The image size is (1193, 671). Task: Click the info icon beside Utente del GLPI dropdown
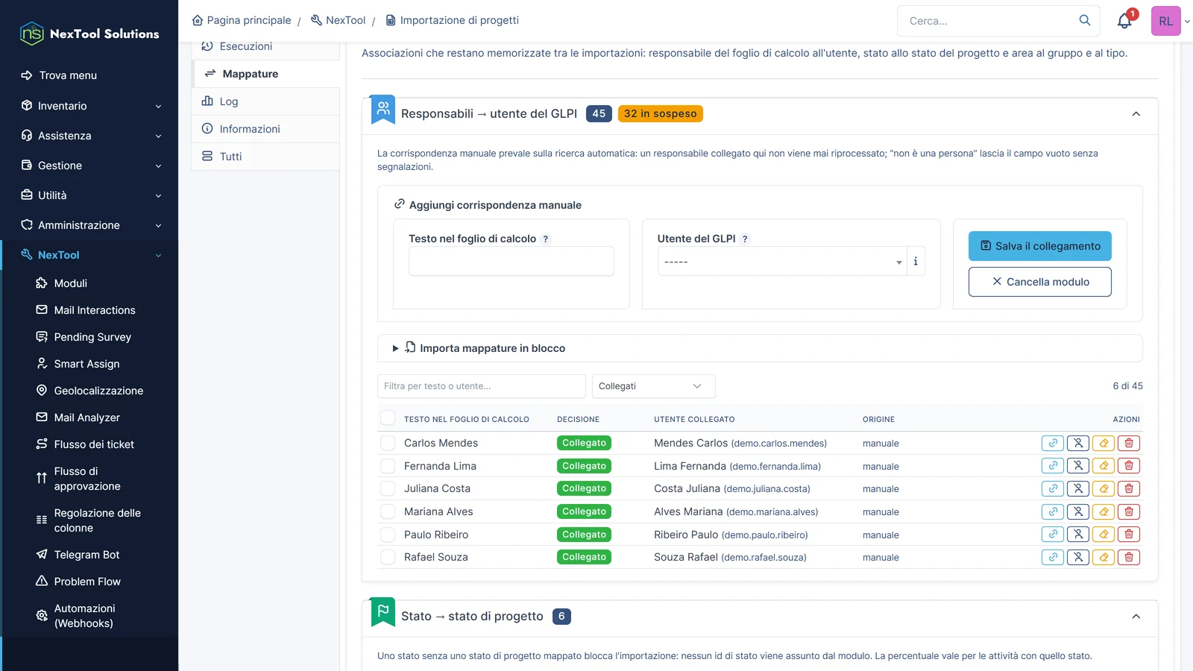pos(916,262)
